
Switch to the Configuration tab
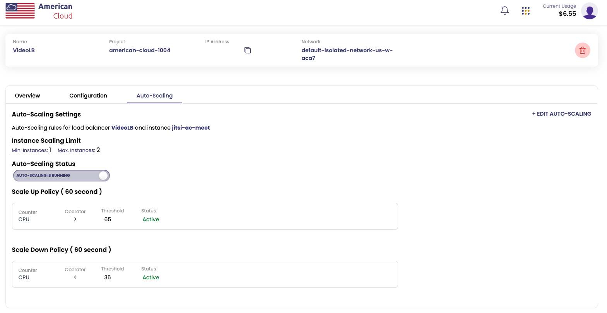coord(88,96)
